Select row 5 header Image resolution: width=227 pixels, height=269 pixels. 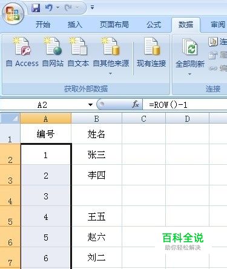point(10,216)
